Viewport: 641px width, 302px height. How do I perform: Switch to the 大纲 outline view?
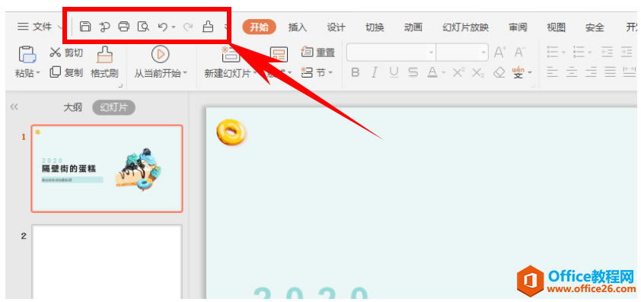pos(73,107)
